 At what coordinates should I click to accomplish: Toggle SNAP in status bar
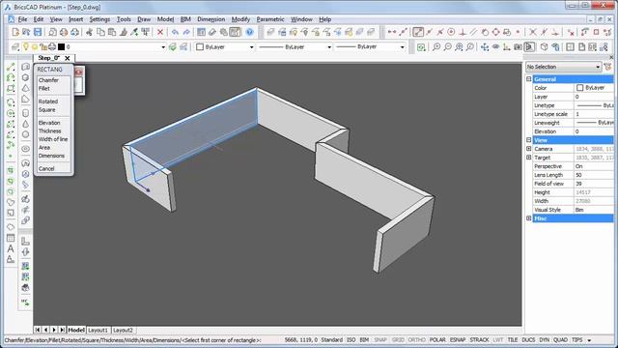[380, 339]
